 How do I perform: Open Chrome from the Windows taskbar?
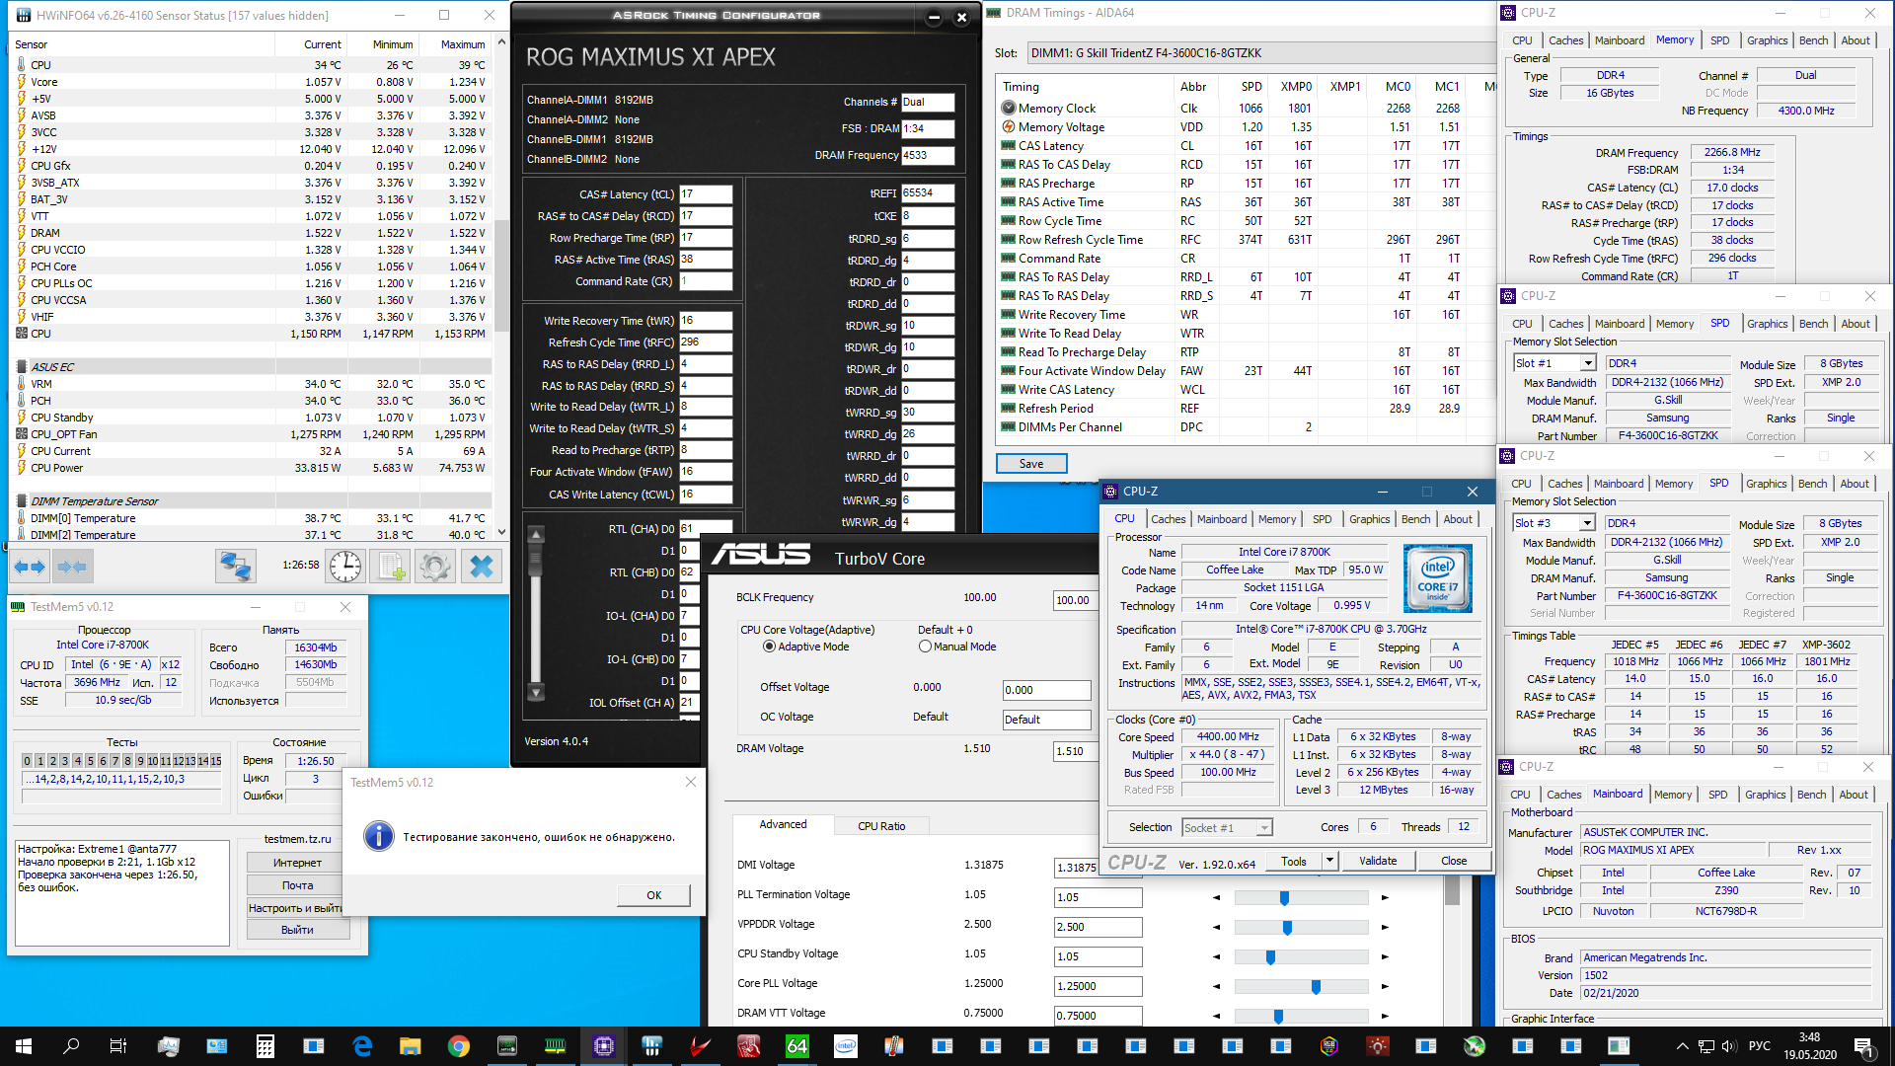pyautogui.click(x=458, y=1046)
